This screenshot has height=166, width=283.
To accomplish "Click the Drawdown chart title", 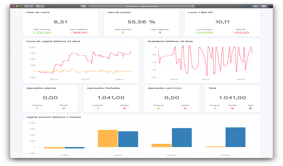I will coord(170,41).
